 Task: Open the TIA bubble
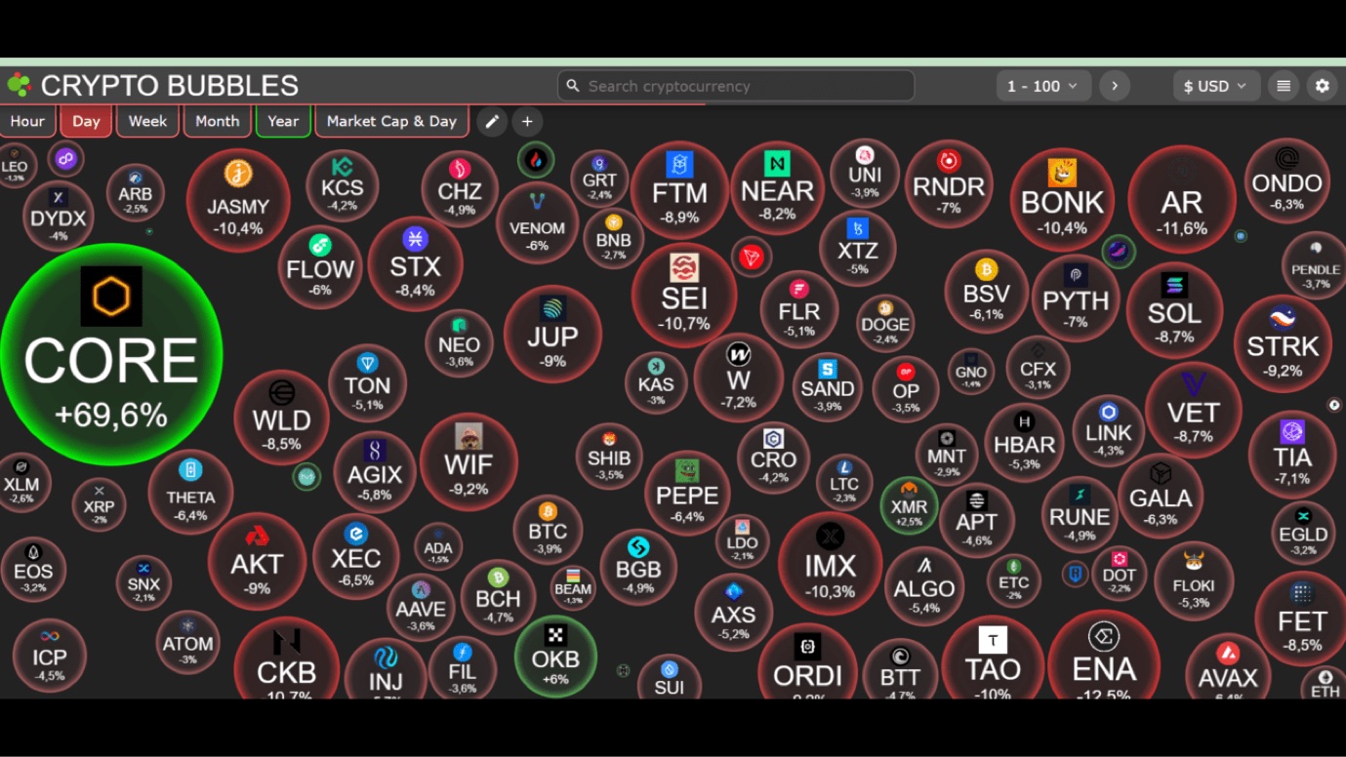[x=1292, y=455]
